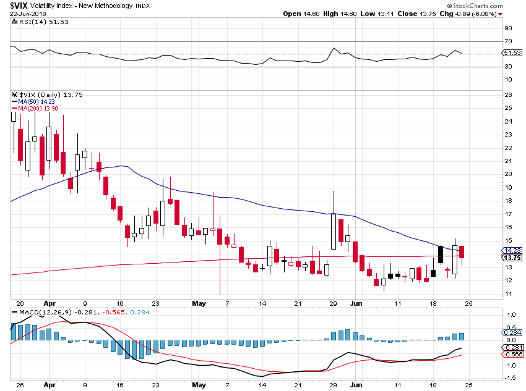Click the RSI(14) indicator icon
526x391 pixels.
point(14,22)
